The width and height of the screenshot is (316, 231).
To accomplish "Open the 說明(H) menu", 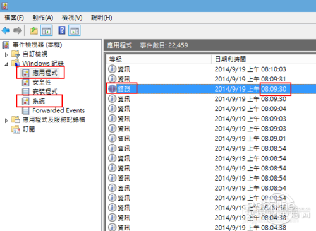I will pos(102,18).
